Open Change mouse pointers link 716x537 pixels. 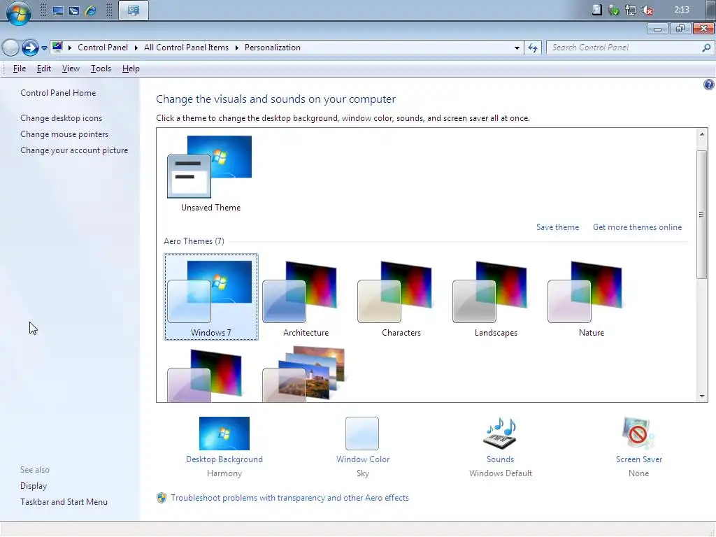pos(64,134)
